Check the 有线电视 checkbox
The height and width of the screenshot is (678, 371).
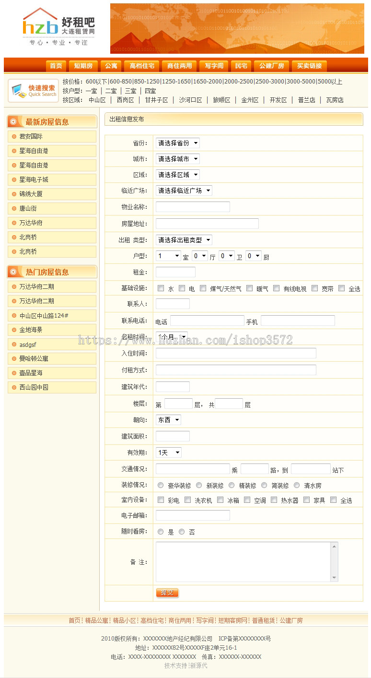point(277,288)
